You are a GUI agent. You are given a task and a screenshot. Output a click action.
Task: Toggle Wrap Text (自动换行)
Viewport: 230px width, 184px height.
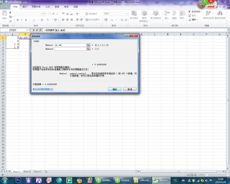pos(91,14)
